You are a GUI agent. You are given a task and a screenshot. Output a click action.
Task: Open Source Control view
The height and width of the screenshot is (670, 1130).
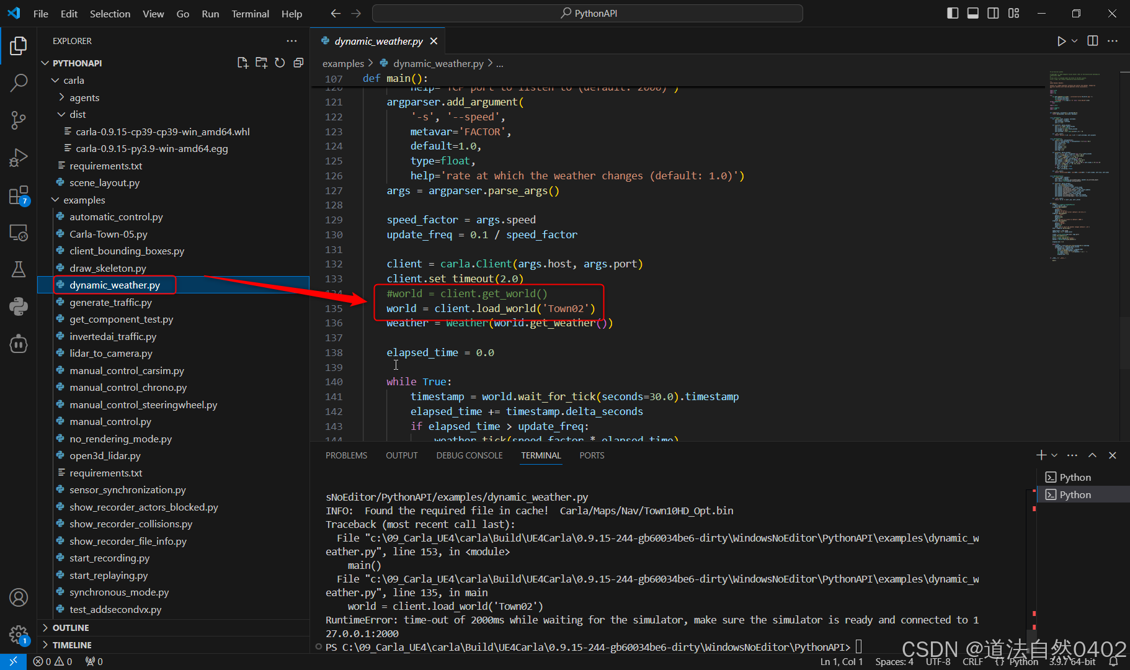[19, 120]
